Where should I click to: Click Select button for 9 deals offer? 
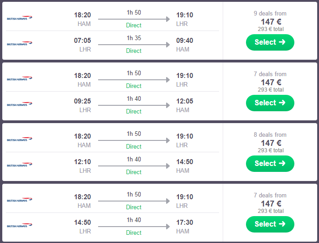270,42
